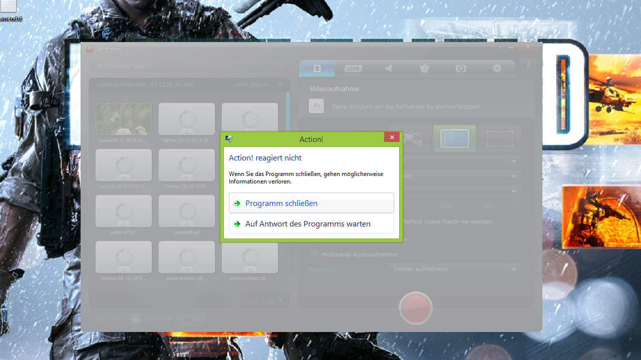Click the '...' browse folder button
The width and height of the screenshot is (641, 360).
(280, 66)
